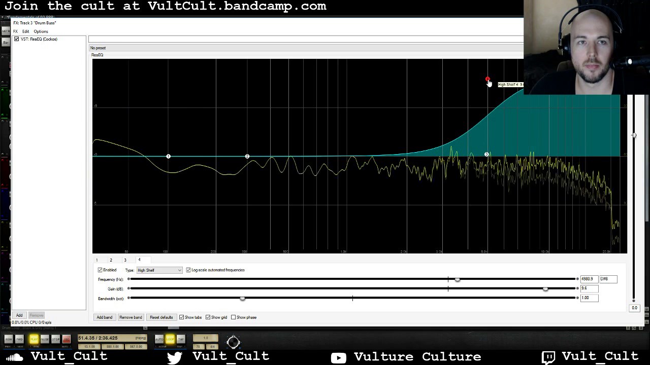Click the Remove button under FX list
Screen dimensions: 650x365
36,315
